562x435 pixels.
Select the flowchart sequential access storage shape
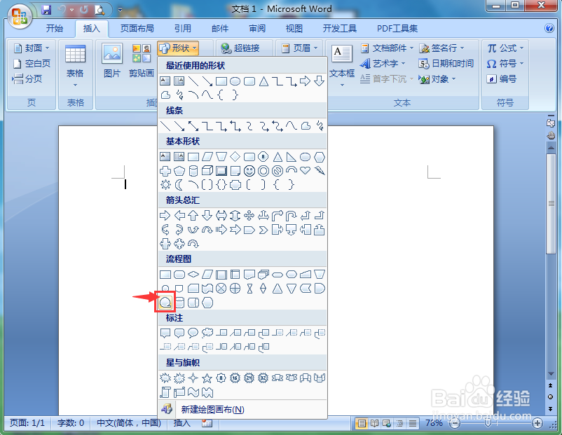pos(165,303)
